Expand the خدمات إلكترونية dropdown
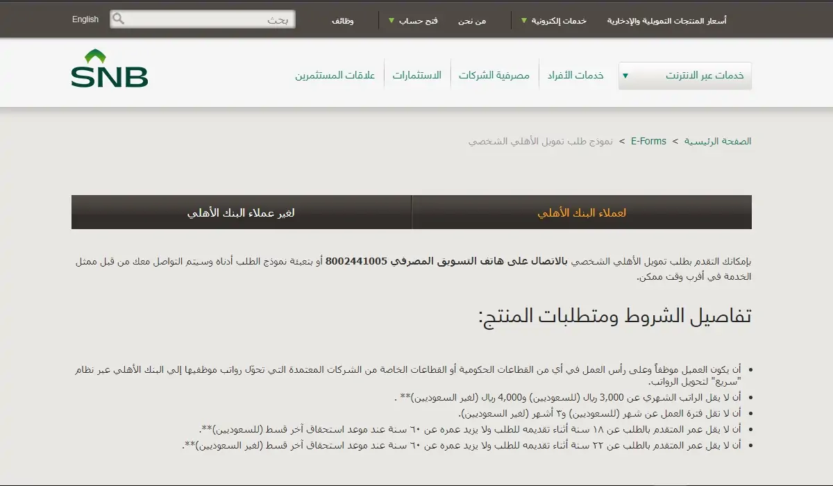Viewport: 833px width, 486px height. [x=554, y=21]
